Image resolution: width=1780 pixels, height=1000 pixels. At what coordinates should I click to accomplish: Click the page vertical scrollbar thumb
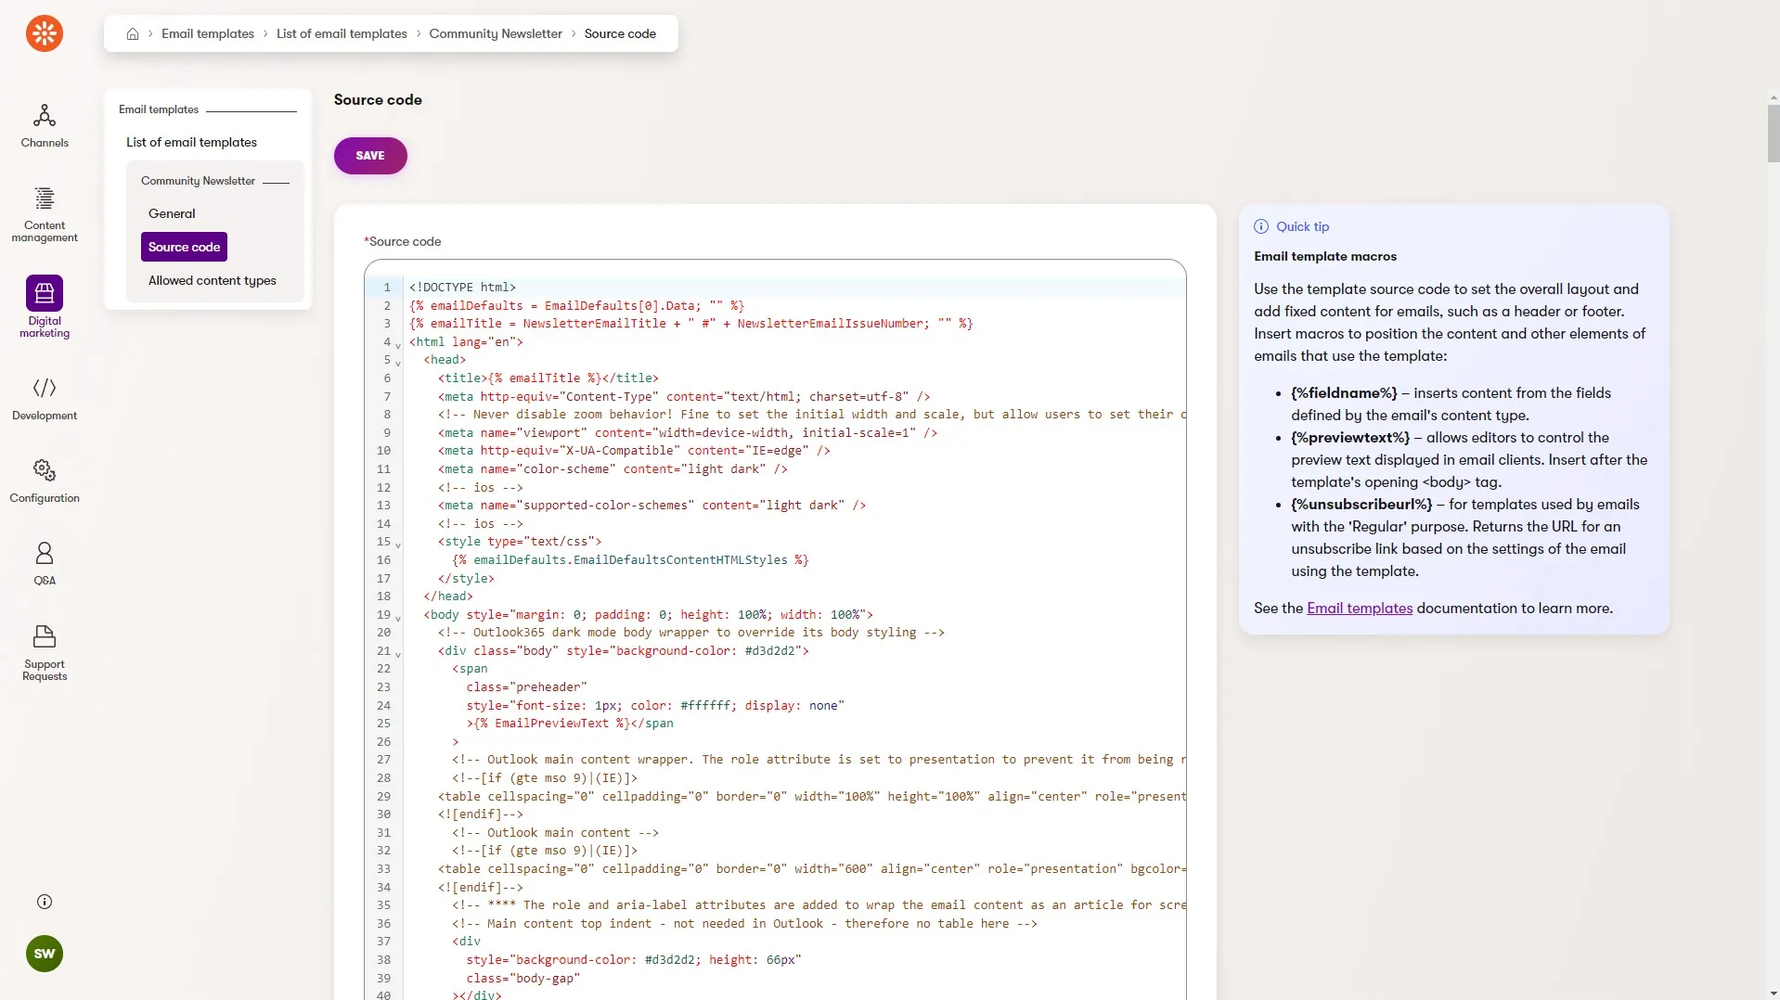click(x=1774, y=133)
